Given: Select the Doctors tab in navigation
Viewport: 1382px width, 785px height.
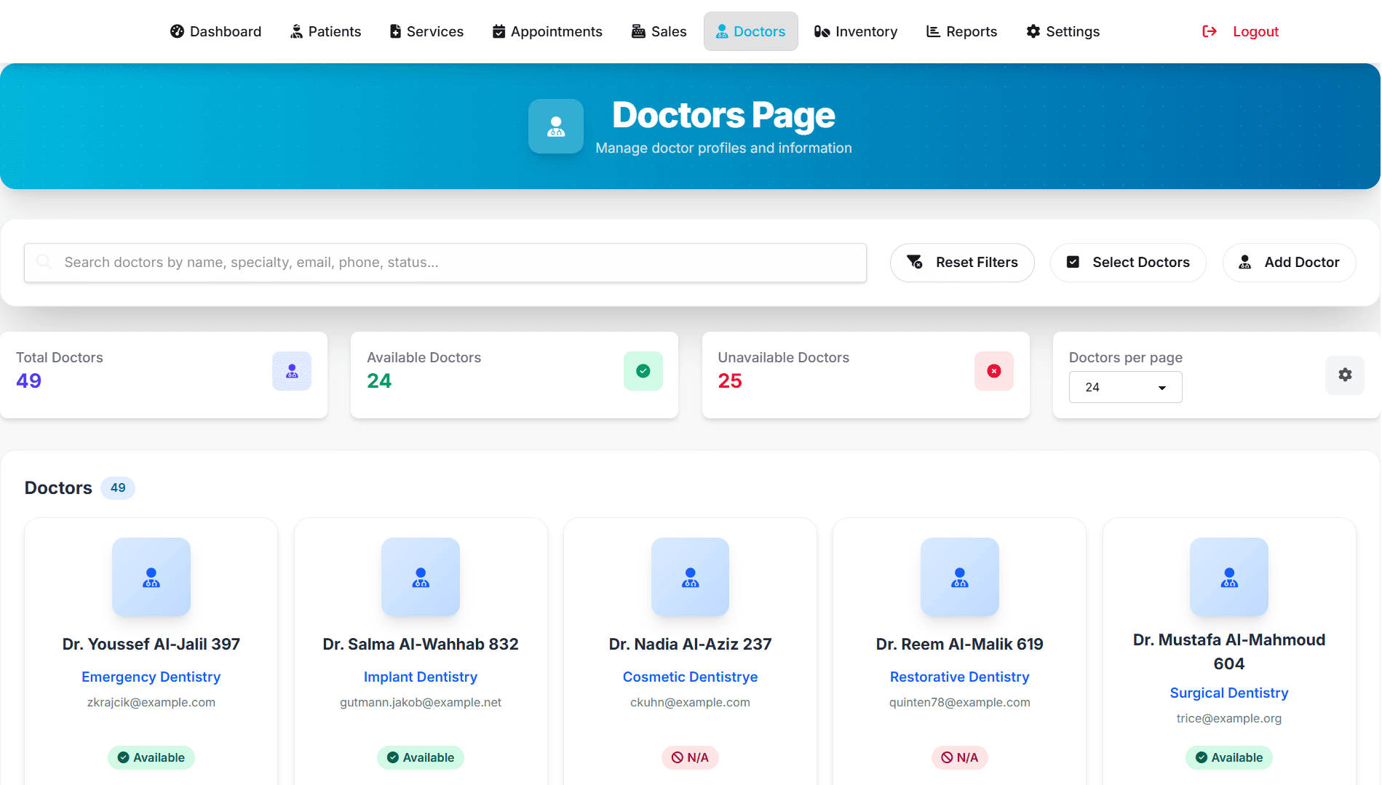Looking at the screenshot, I should [750, 31].
